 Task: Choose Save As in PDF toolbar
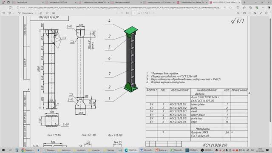click(255, 13)
